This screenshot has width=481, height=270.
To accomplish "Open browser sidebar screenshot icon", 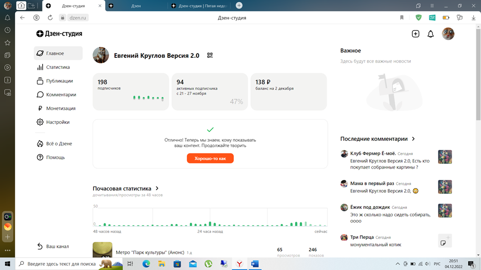I will click(x=8, y=92).
